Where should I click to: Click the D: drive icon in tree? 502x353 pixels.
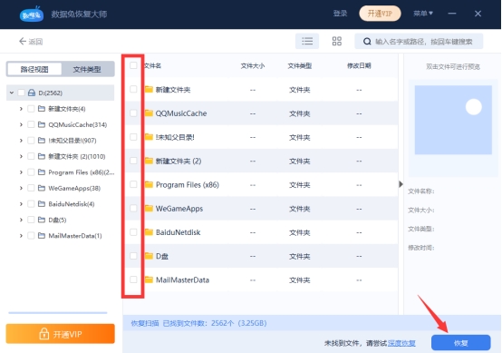tap(32, 93)
